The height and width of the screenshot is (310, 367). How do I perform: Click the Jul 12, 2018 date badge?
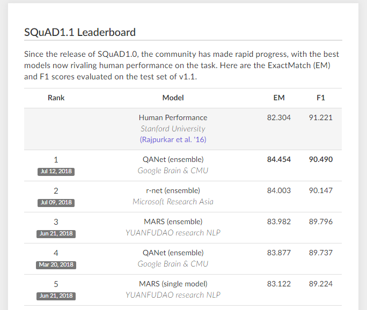[56, 172]
